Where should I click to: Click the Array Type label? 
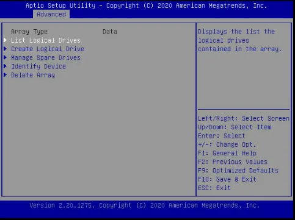click(x=29, y=32)
